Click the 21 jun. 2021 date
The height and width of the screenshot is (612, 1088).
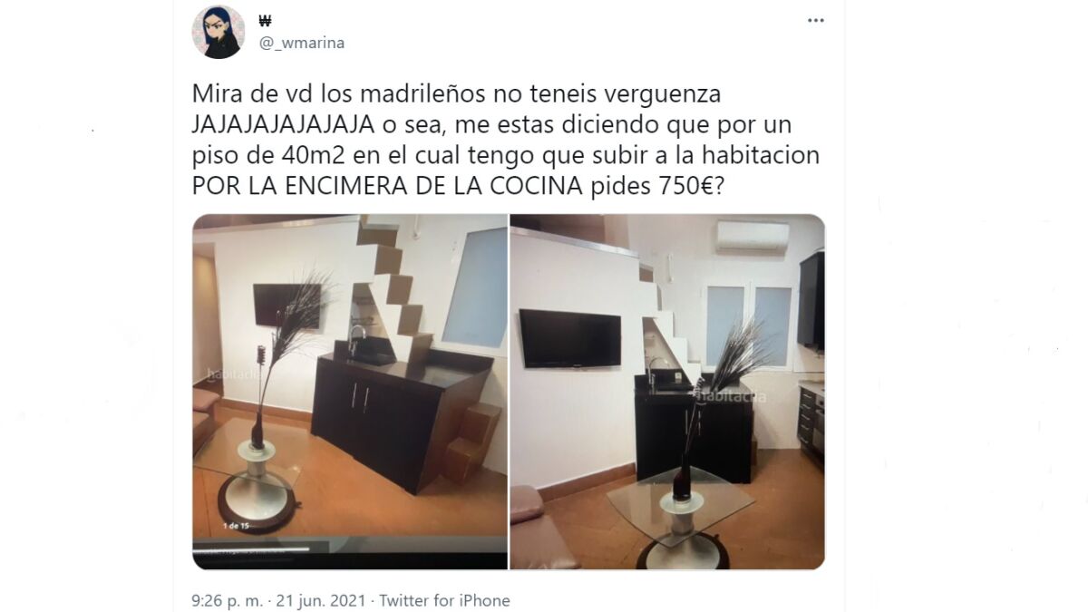click(322, 600)
